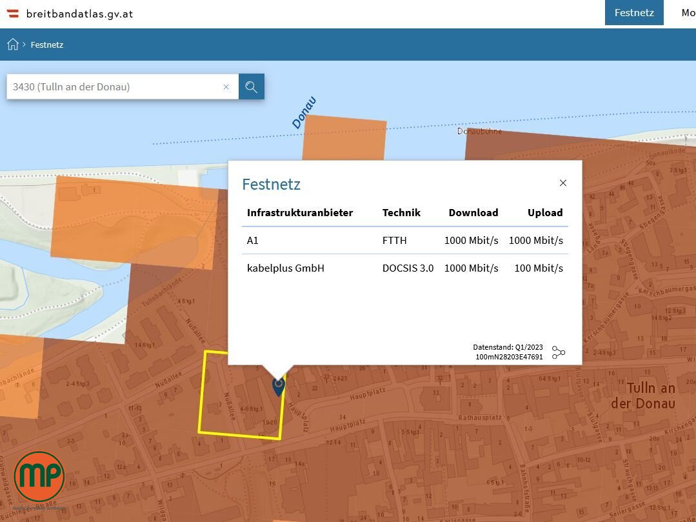The image size is (696, 522).
Task: Click the Infrastrukturanbieter column header
Action: [299, 213]
